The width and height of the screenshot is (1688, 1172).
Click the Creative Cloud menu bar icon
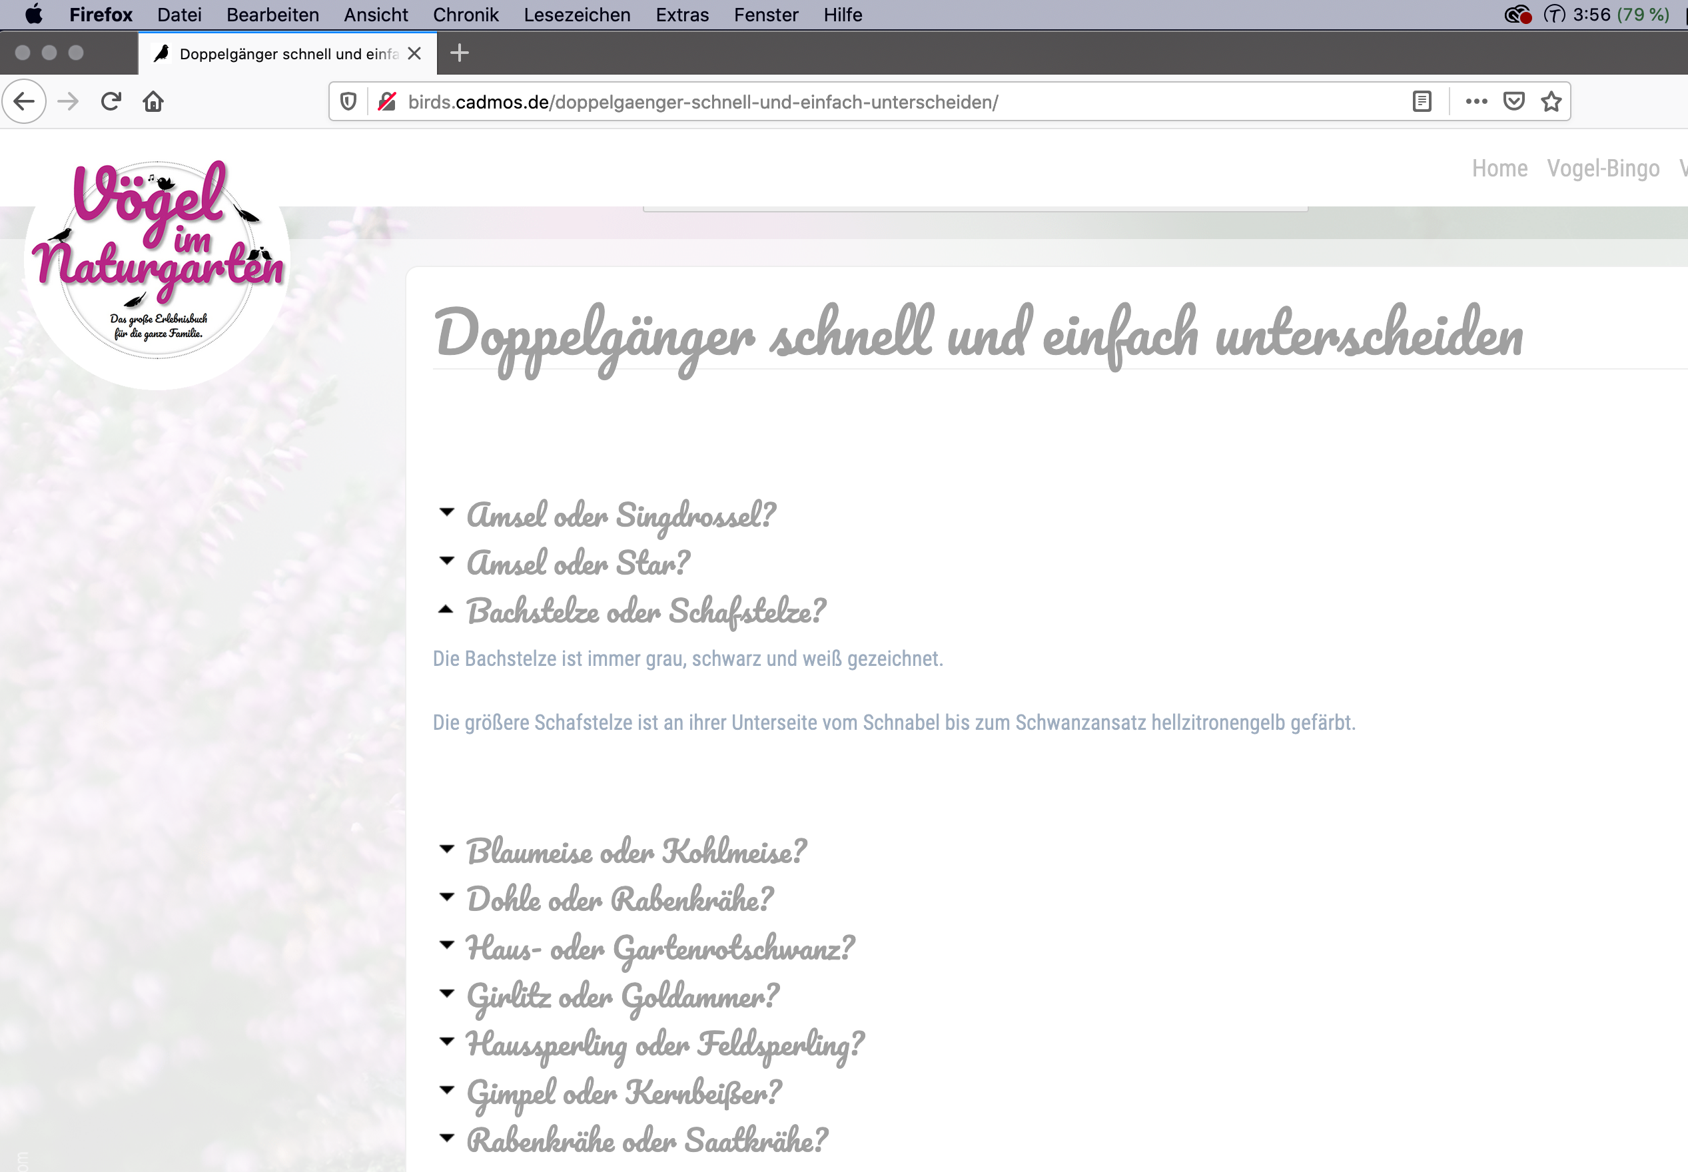click(x=1517, y=15)
